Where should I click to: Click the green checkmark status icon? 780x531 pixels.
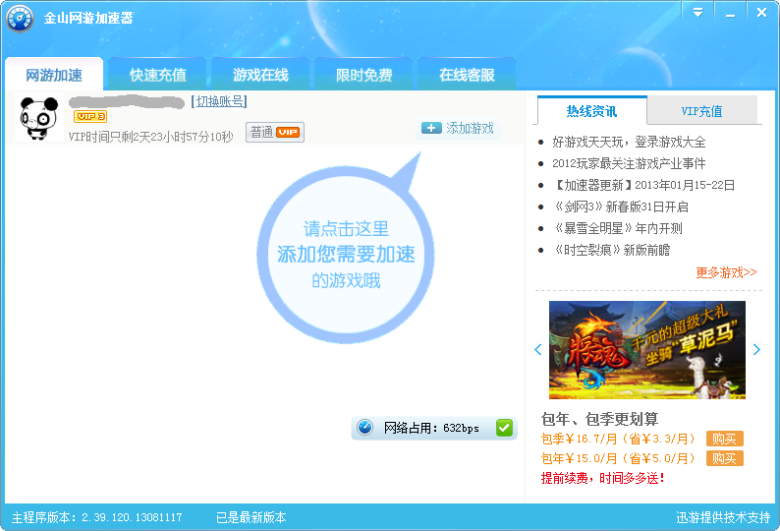pos(504,428)
